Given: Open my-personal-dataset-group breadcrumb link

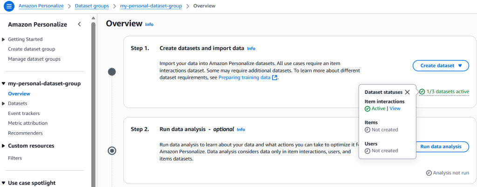Looking at the screenshot, I should (x=151, y=6).
